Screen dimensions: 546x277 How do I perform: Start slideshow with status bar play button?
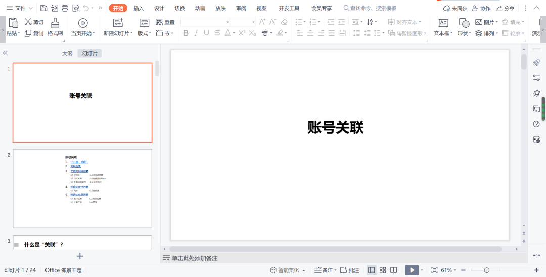click(412, 270)
